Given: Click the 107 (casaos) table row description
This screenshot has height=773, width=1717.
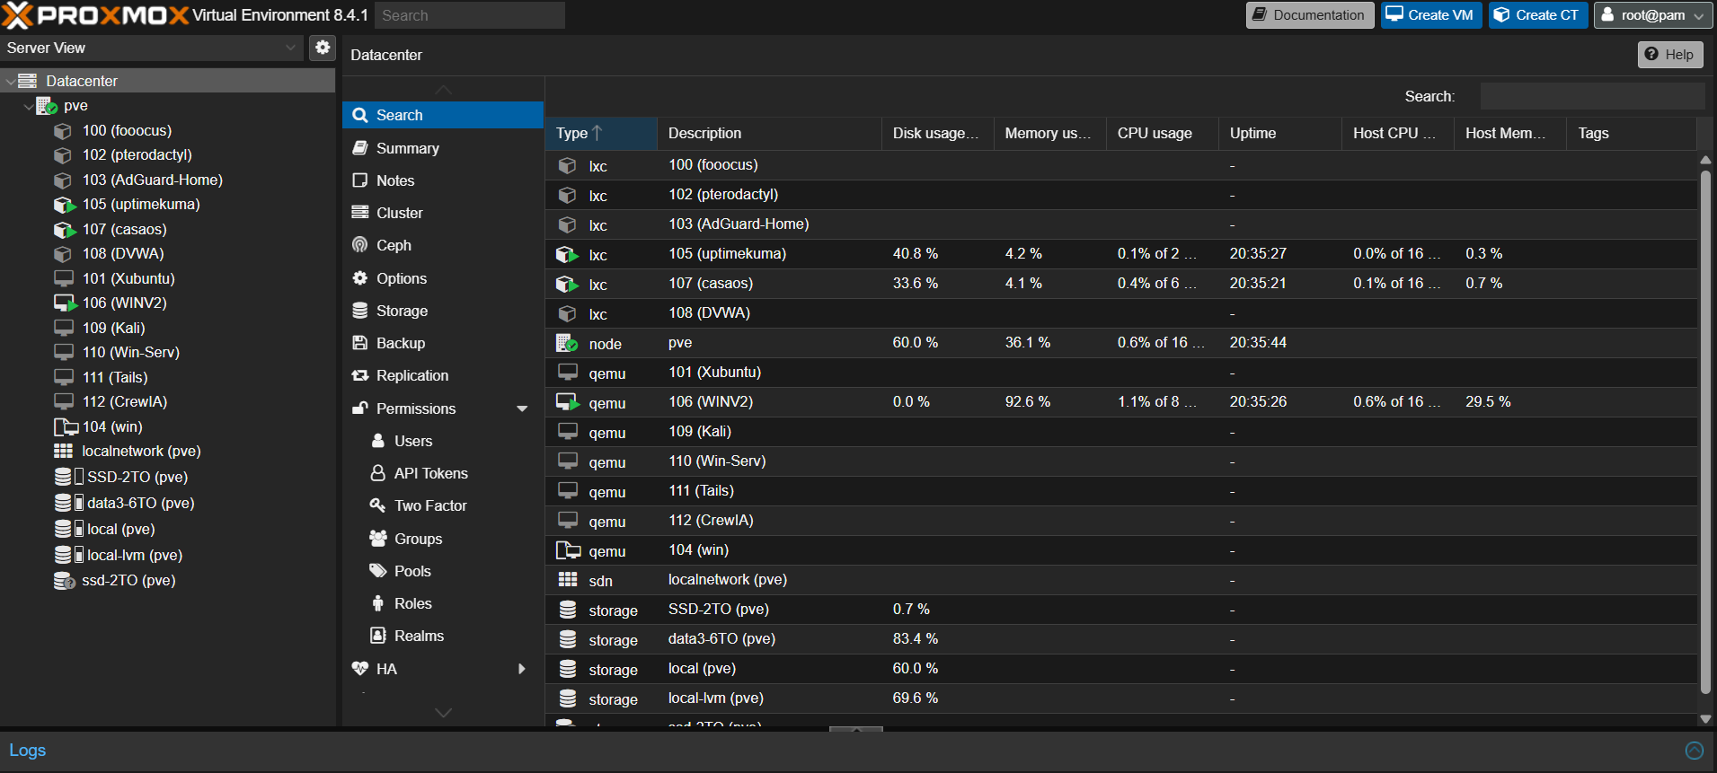Looking at the screenshot, I should click(711, 284).
